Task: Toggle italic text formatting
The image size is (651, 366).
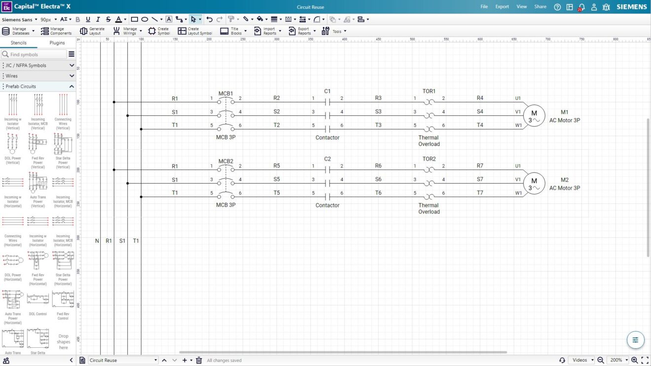Action: pos(97,19)
